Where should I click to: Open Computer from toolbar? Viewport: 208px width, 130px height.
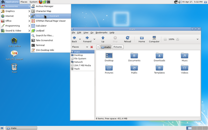154,39
